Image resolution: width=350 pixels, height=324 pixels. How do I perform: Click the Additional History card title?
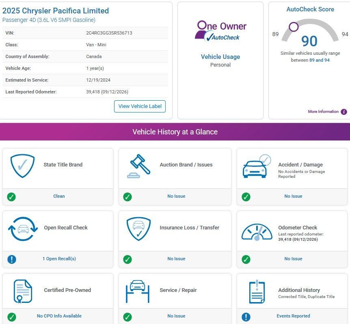pos(299,290)
